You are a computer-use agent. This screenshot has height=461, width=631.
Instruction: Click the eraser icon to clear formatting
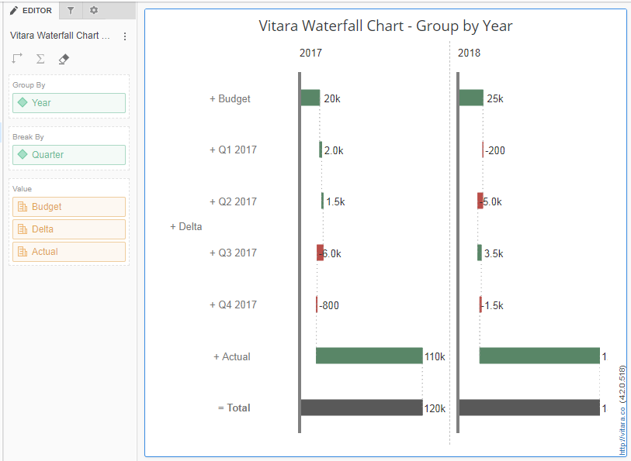(63, 58)
